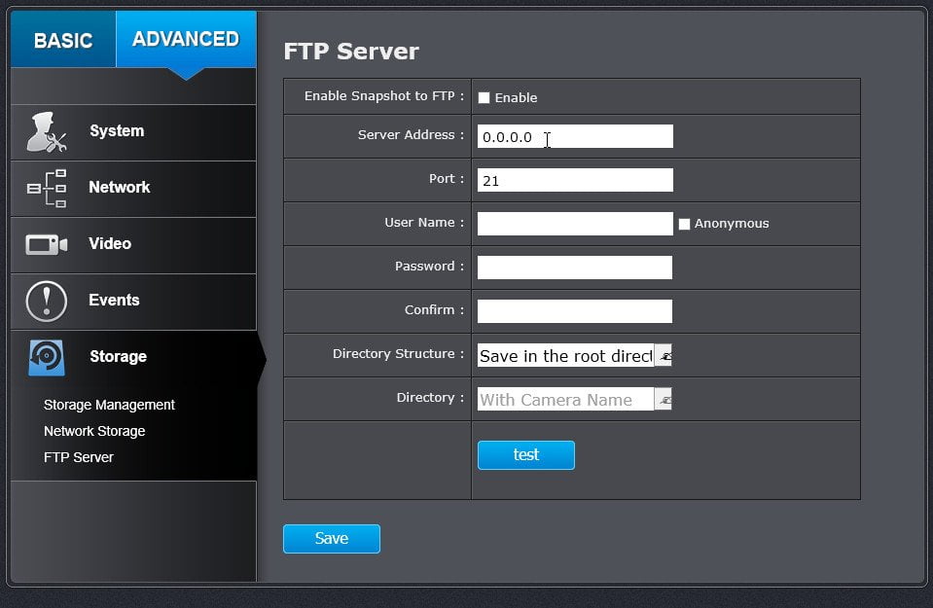Switch to the BASIC tab
This screenshot has width=933, height=608.
click(63, 39)
